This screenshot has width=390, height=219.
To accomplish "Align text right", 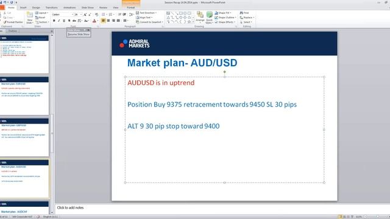I will click(x=113, y=21).
